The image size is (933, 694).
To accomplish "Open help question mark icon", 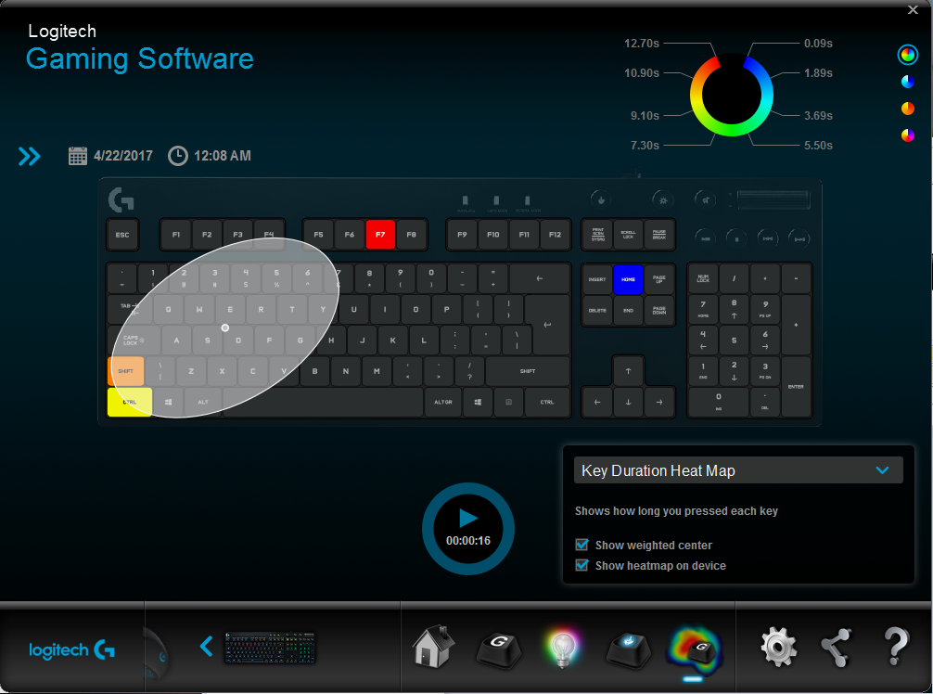I will pos(896,647).
